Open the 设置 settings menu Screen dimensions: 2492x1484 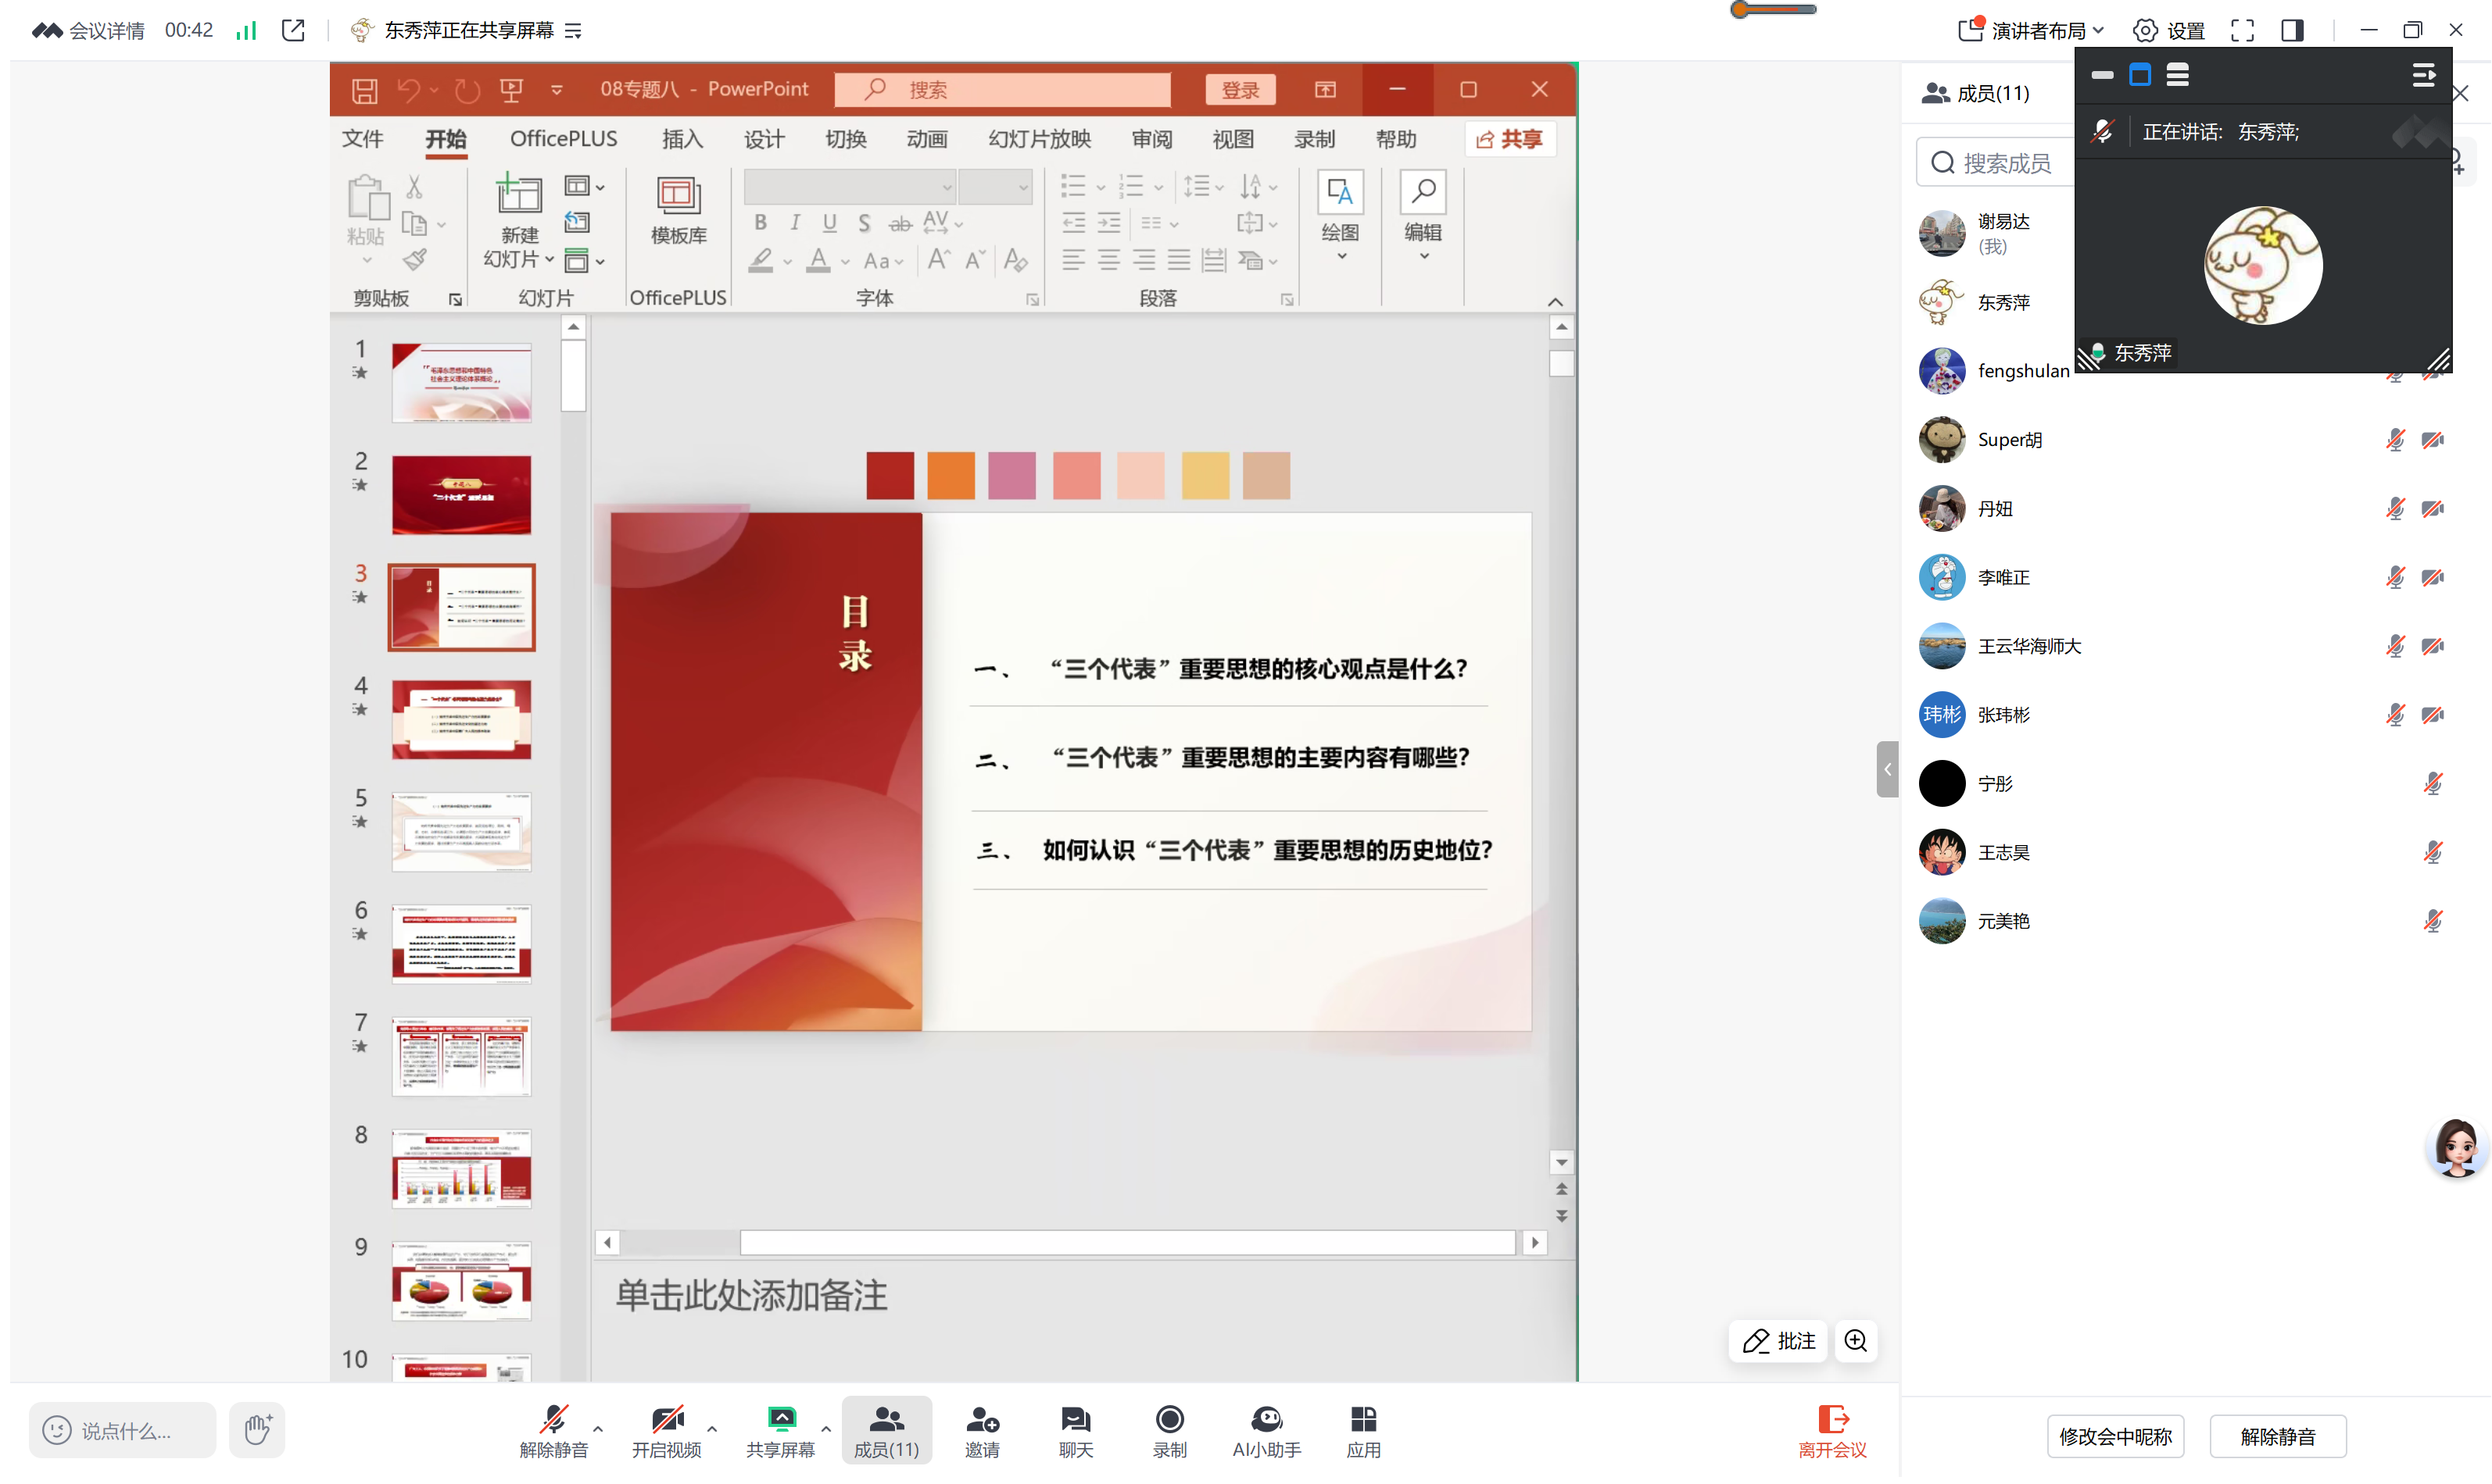2170,30
